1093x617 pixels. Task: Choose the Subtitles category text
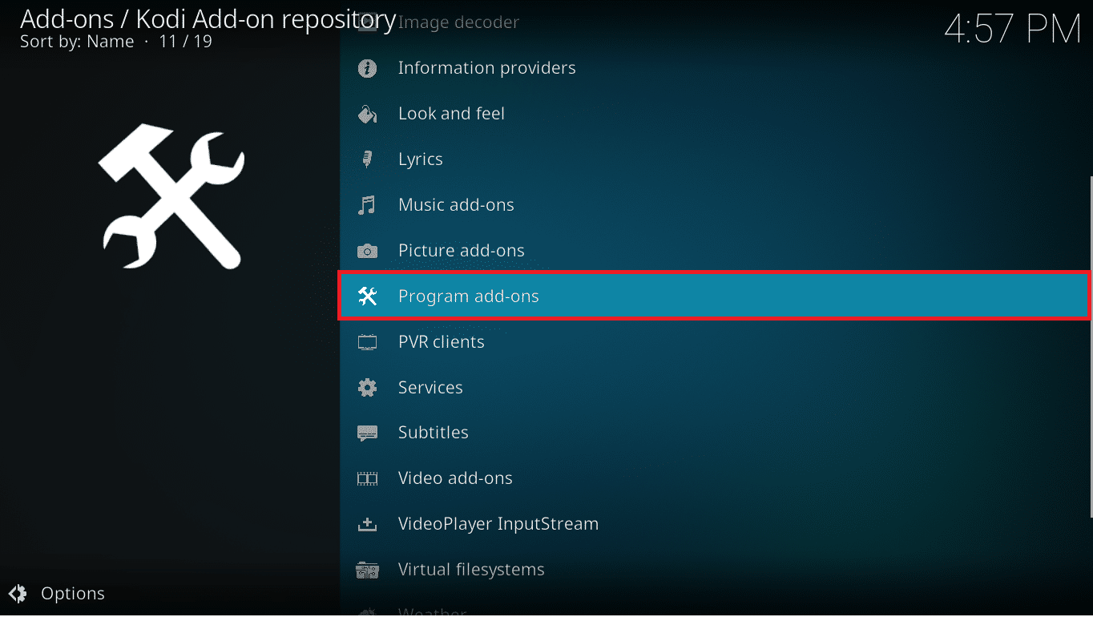[x=434, y=433]
